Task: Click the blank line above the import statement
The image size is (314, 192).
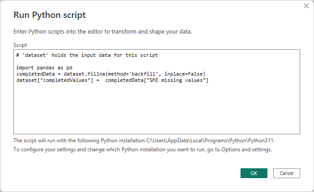Action: 90,61
